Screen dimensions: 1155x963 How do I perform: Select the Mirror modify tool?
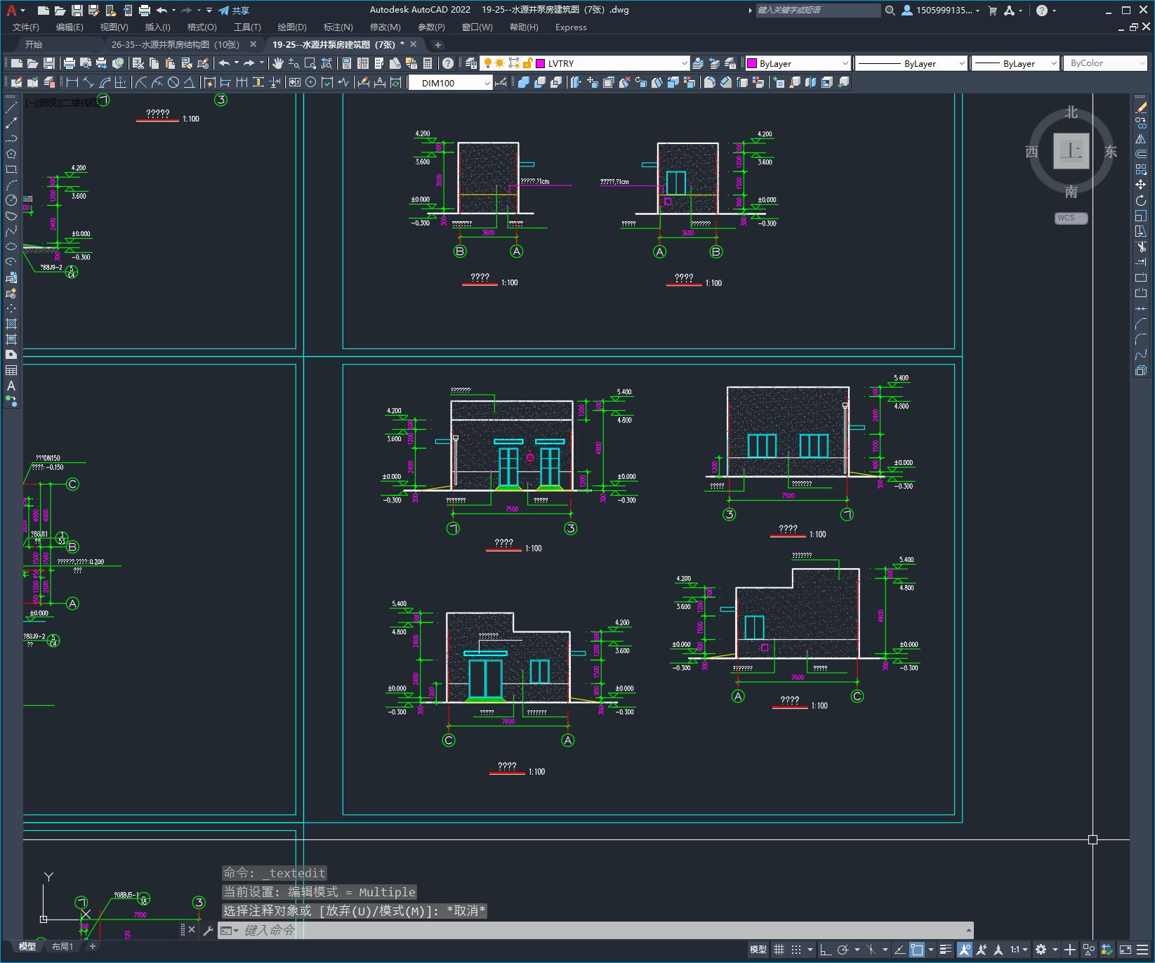(x=1141, y=138)
